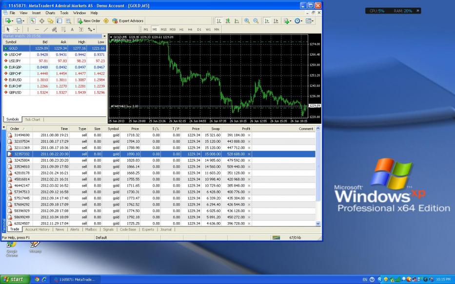Viewport: 455px width, 284px height.
Task: Switch chart to bar chart mode
Action: 219,21
